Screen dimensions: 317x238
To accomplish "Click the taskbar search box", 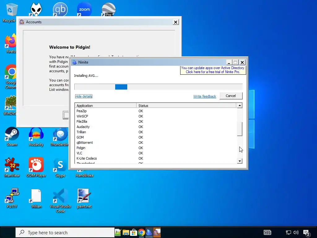I will click(65, 232).
